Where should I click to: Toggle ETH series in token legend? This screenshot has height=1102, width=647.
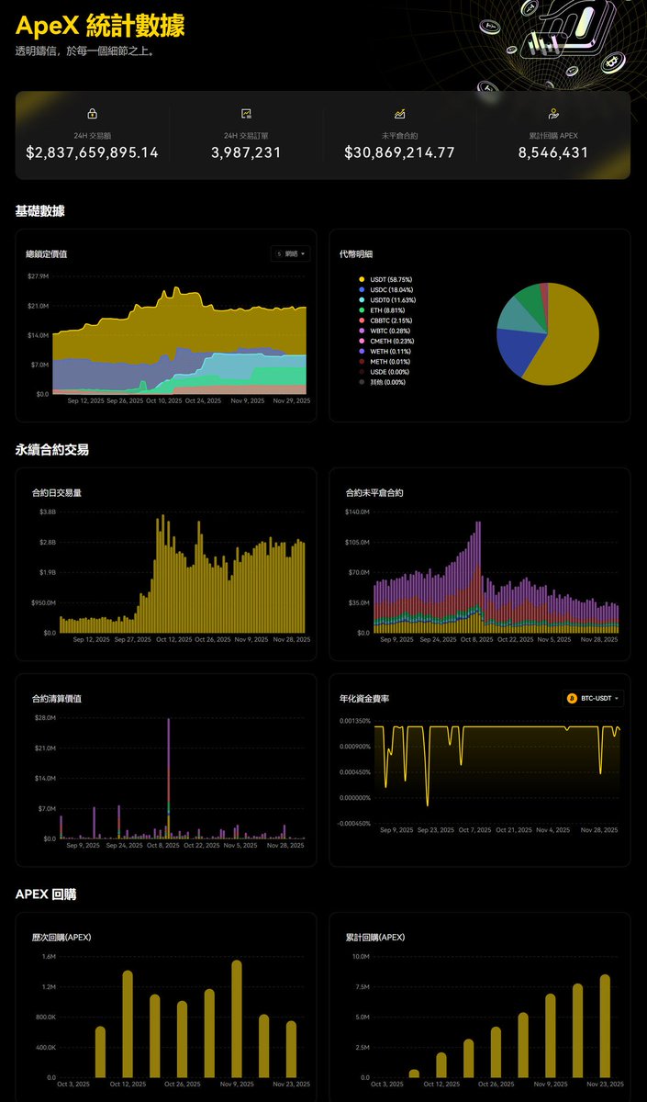point(383,310)
